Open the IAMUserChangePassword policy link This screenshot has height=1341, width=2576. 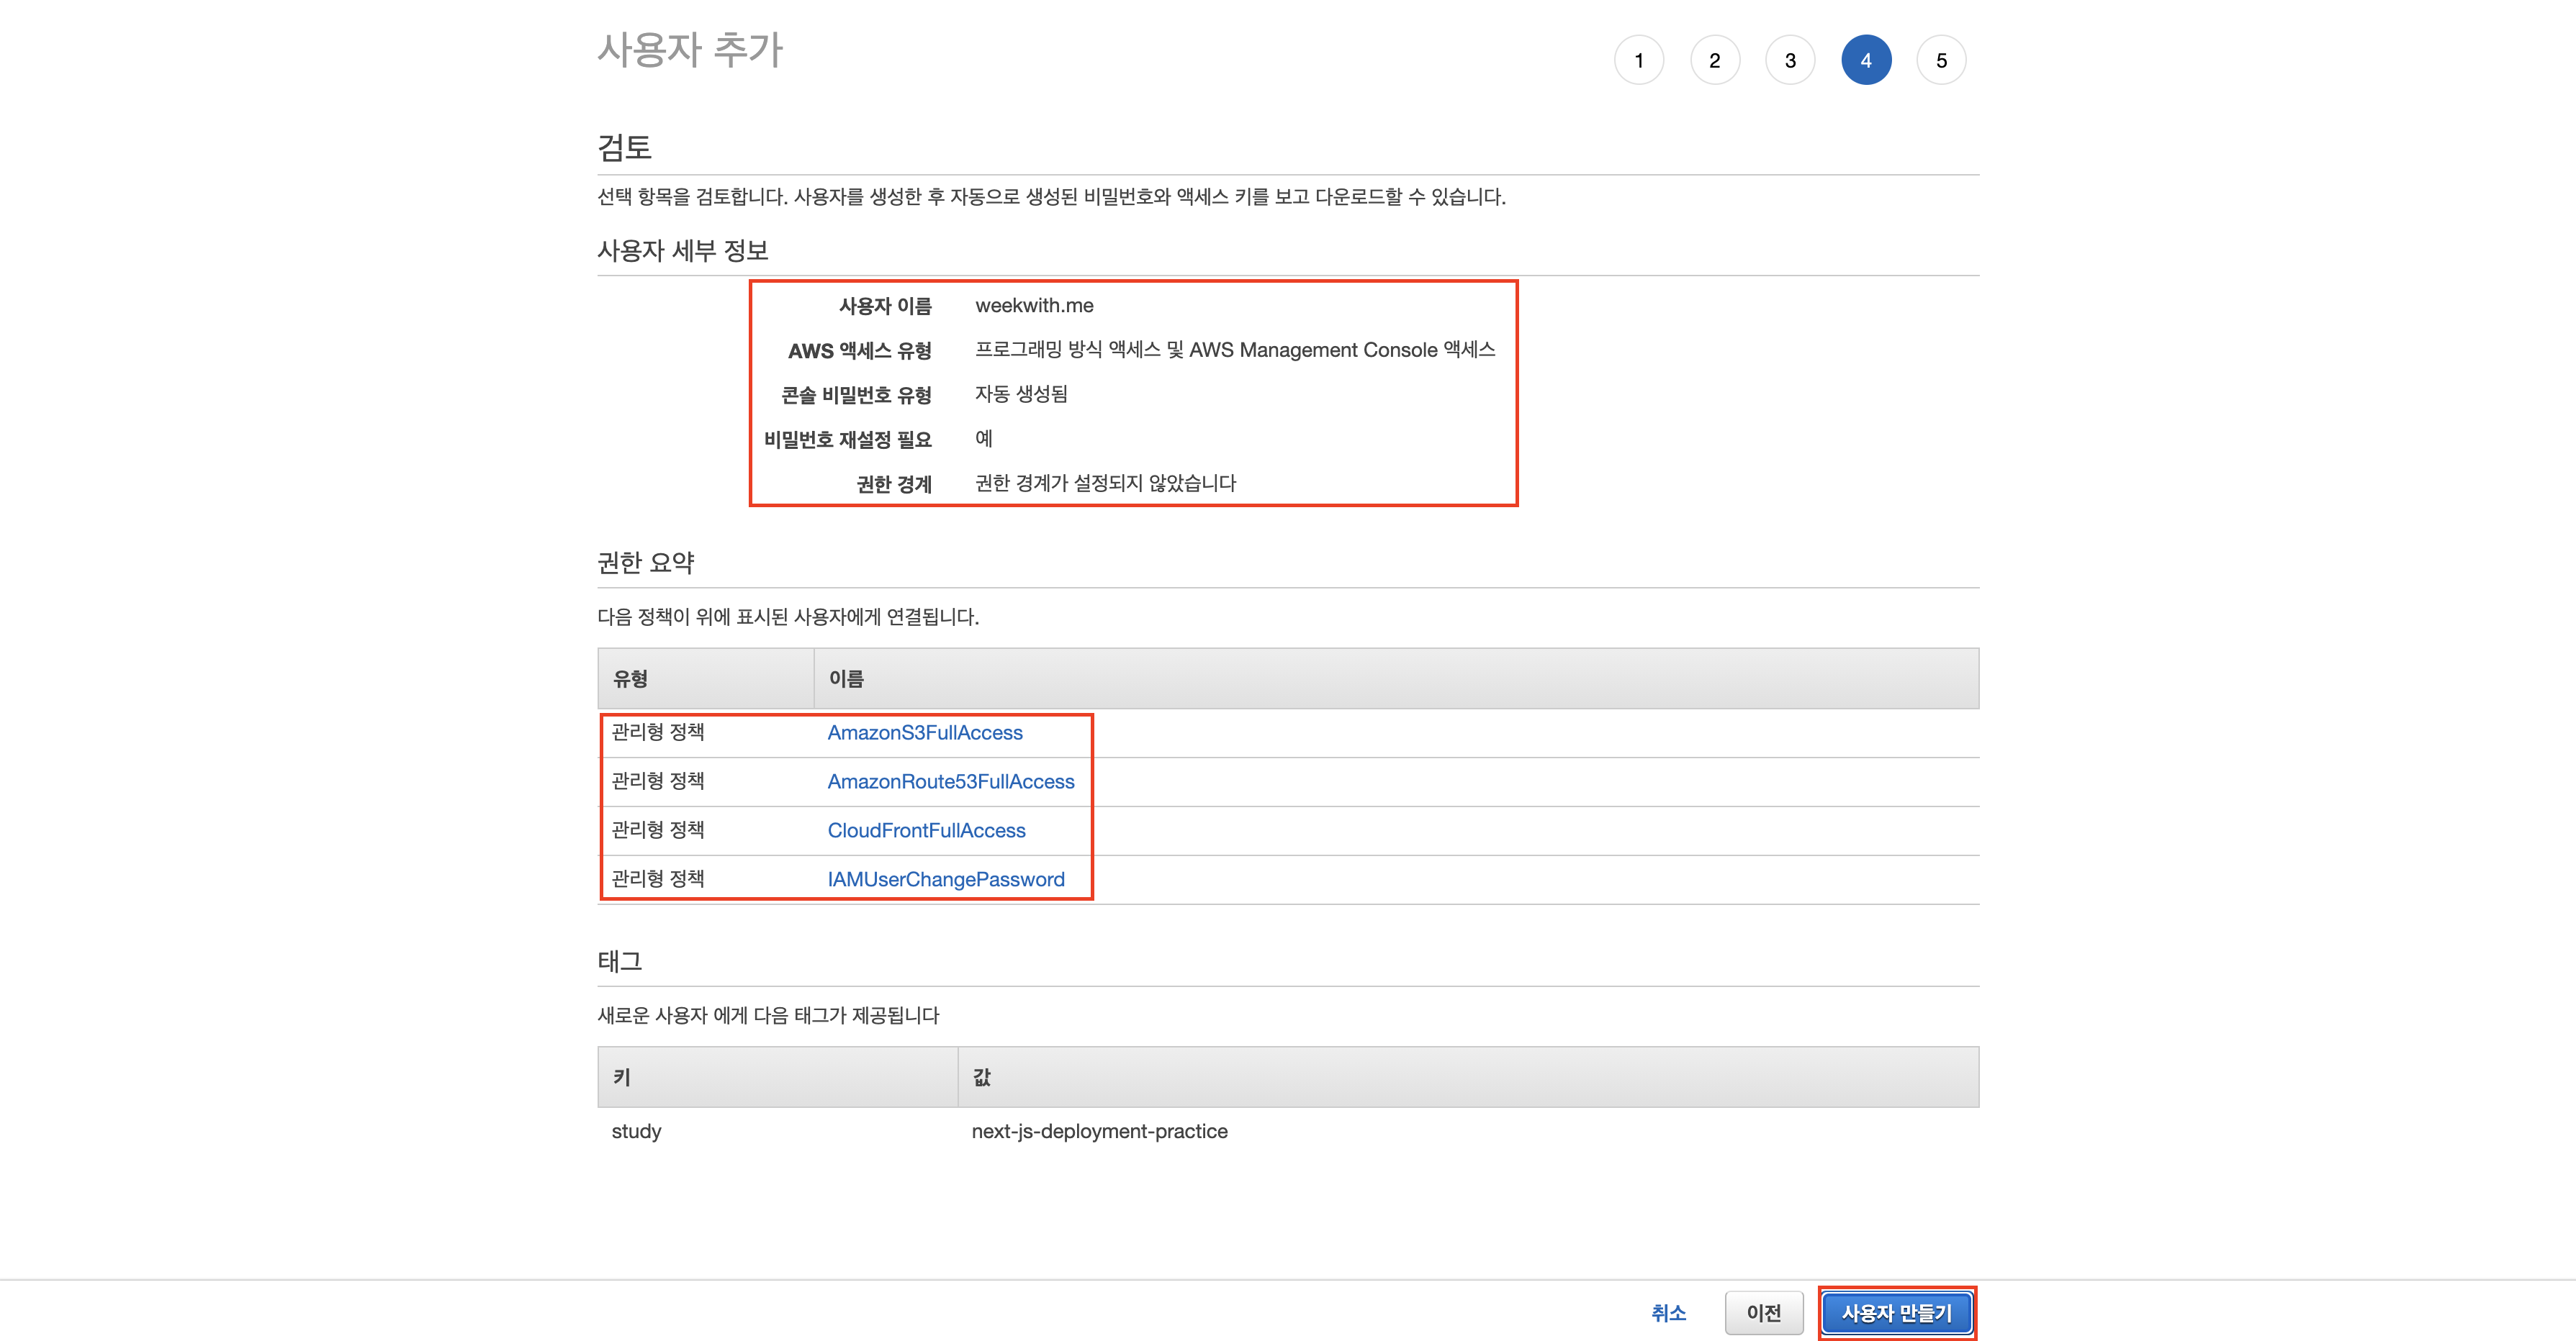(x=945, y=879)
